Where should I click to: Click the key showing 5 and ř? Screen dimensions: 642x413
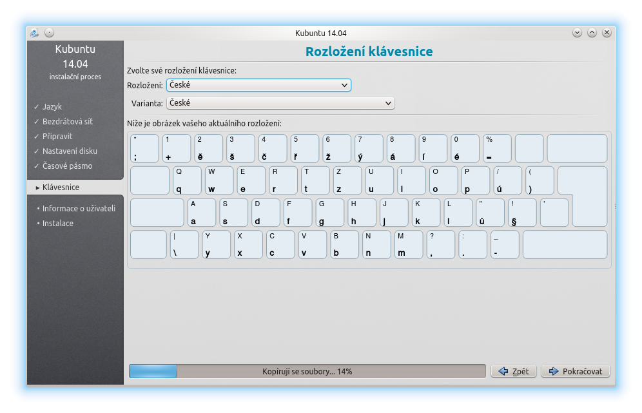click(305, 148)
